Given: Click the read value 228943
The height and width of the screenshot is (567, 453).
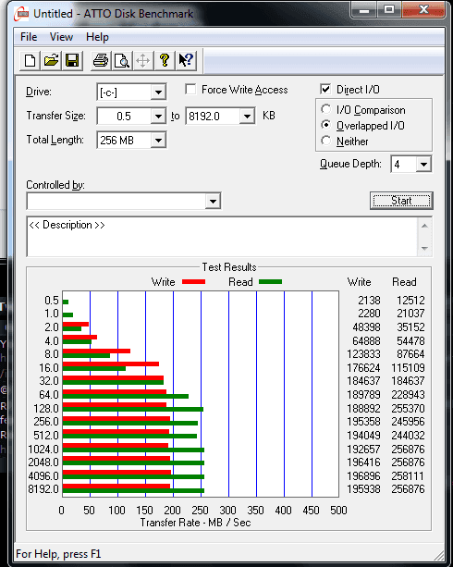Looking at the screenshot, I should [x=408, y=395].
